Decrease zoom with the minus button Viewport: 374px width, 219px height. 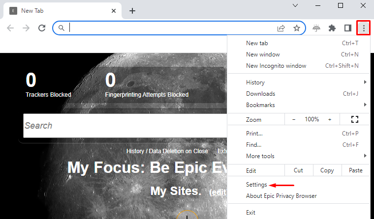click(x=294, y=119)
